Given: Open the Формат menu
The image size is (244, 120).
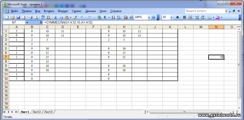Looking at the screenshot, I should coord(63,11).
